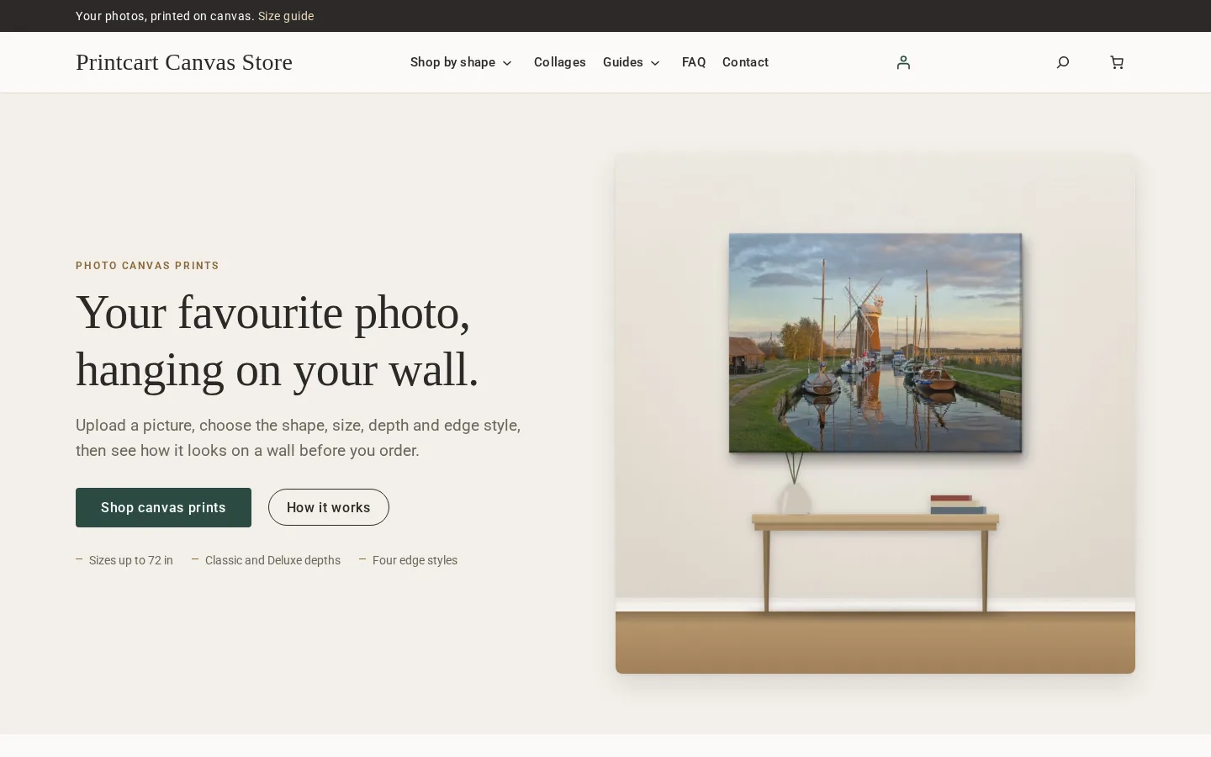The width and height of the screenshot is (1211, 757).
Task: Expand the Guides dropdown menu
Action: [x=632, y=62]
